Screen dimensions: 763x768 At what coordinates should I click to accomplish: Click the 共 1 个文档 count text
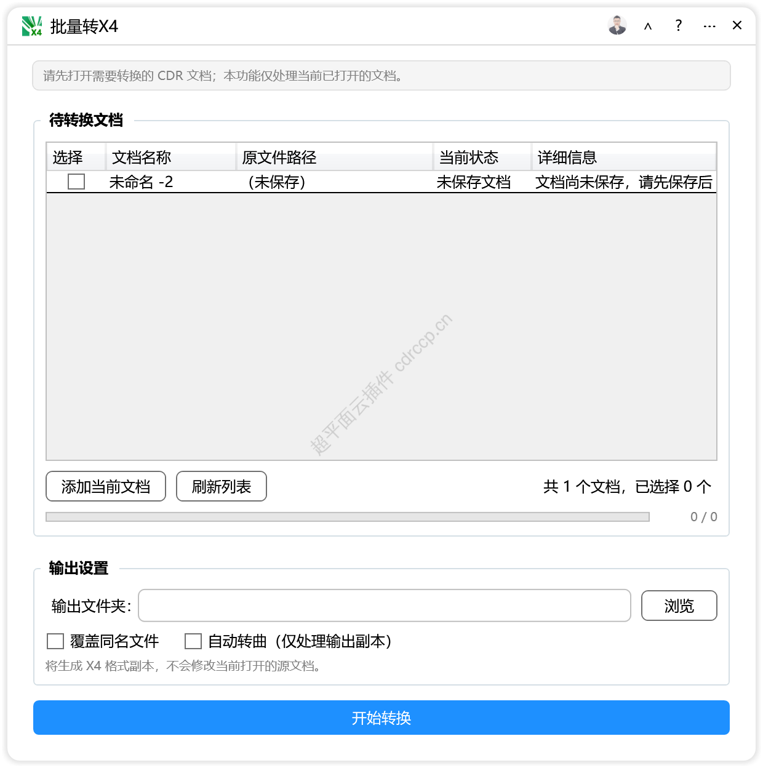tap(627, 487)
